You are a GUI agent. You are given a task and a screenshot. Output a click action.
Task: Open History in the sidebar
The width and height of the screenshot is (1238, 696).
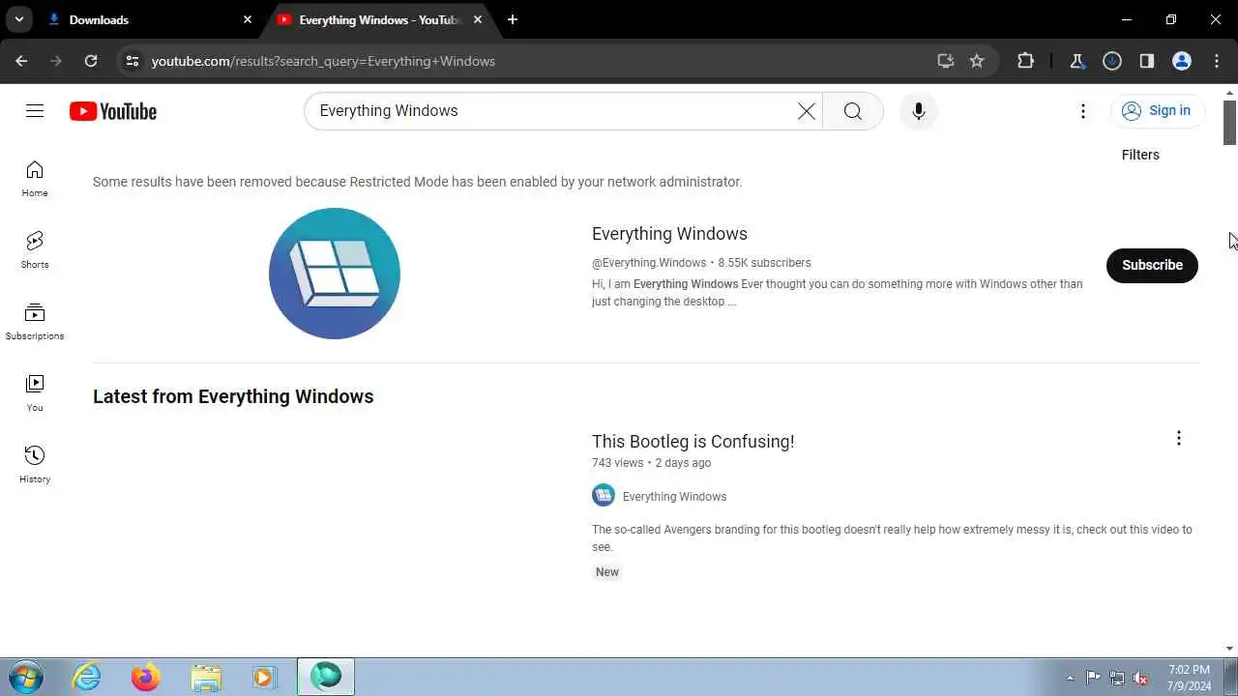tap(35, 465)
